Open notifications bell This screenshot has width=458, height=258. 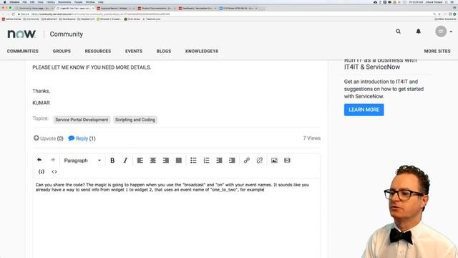pos(418,32)
